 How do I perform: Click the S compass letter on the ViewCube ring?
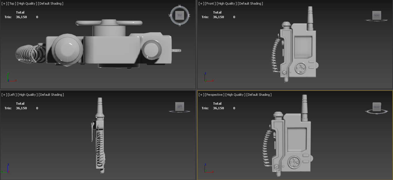tap(180, 25)
